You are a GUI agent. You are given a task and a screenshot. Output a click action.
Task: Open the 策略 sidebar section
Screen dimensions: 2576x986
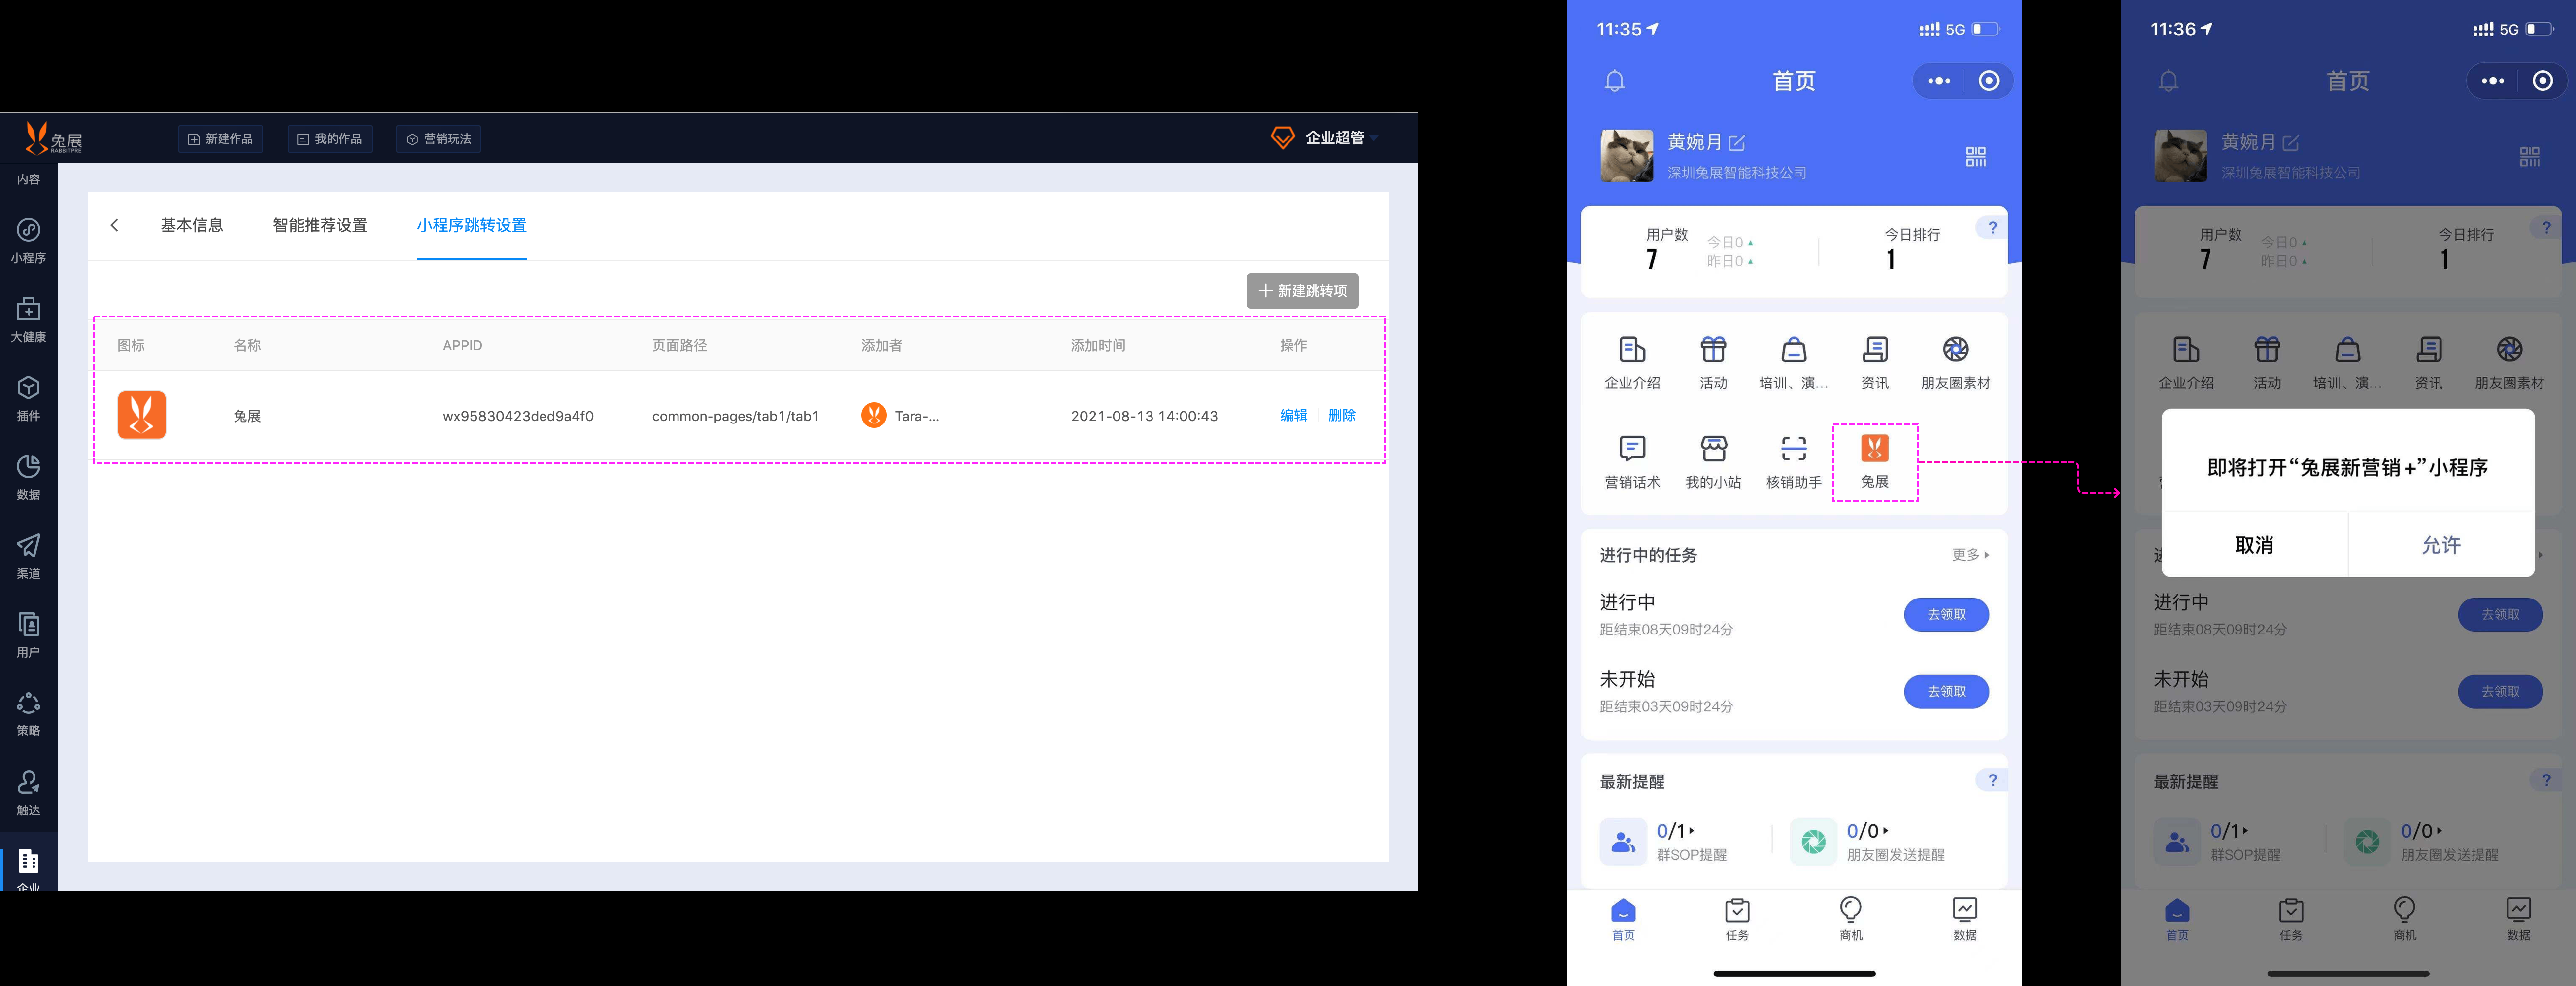coord(28,714)
